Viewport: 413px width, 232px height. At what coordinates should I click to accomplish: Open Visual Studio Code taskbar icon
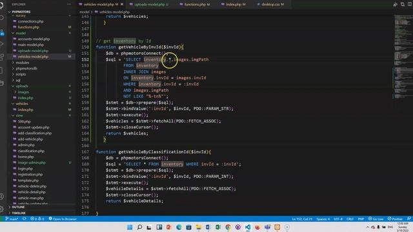click(x=248, y=227)
